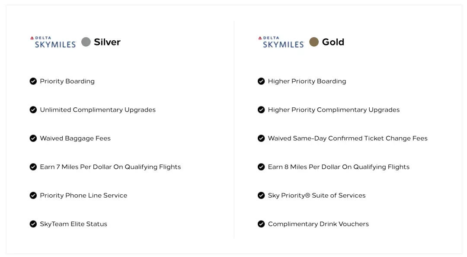Click the Delta SkyMiles logo beside Silver

coord(53,42)
